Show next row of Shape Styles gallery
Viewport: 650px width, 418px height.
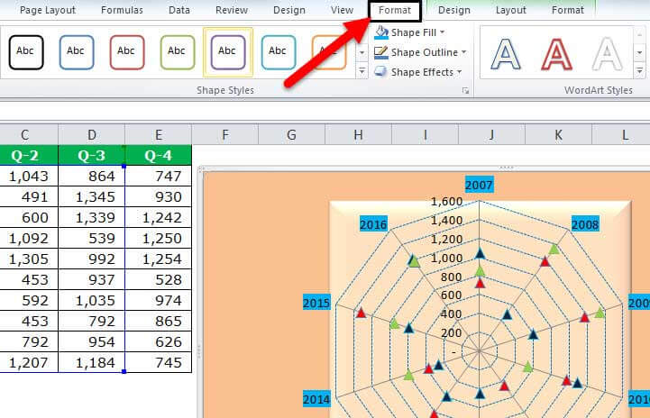[x=362, y=52]
